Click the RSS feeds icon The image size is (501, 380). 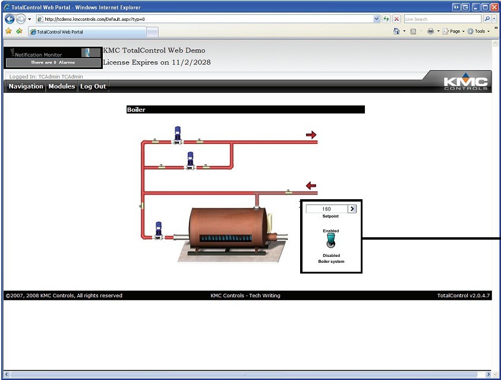click(413, 32)
